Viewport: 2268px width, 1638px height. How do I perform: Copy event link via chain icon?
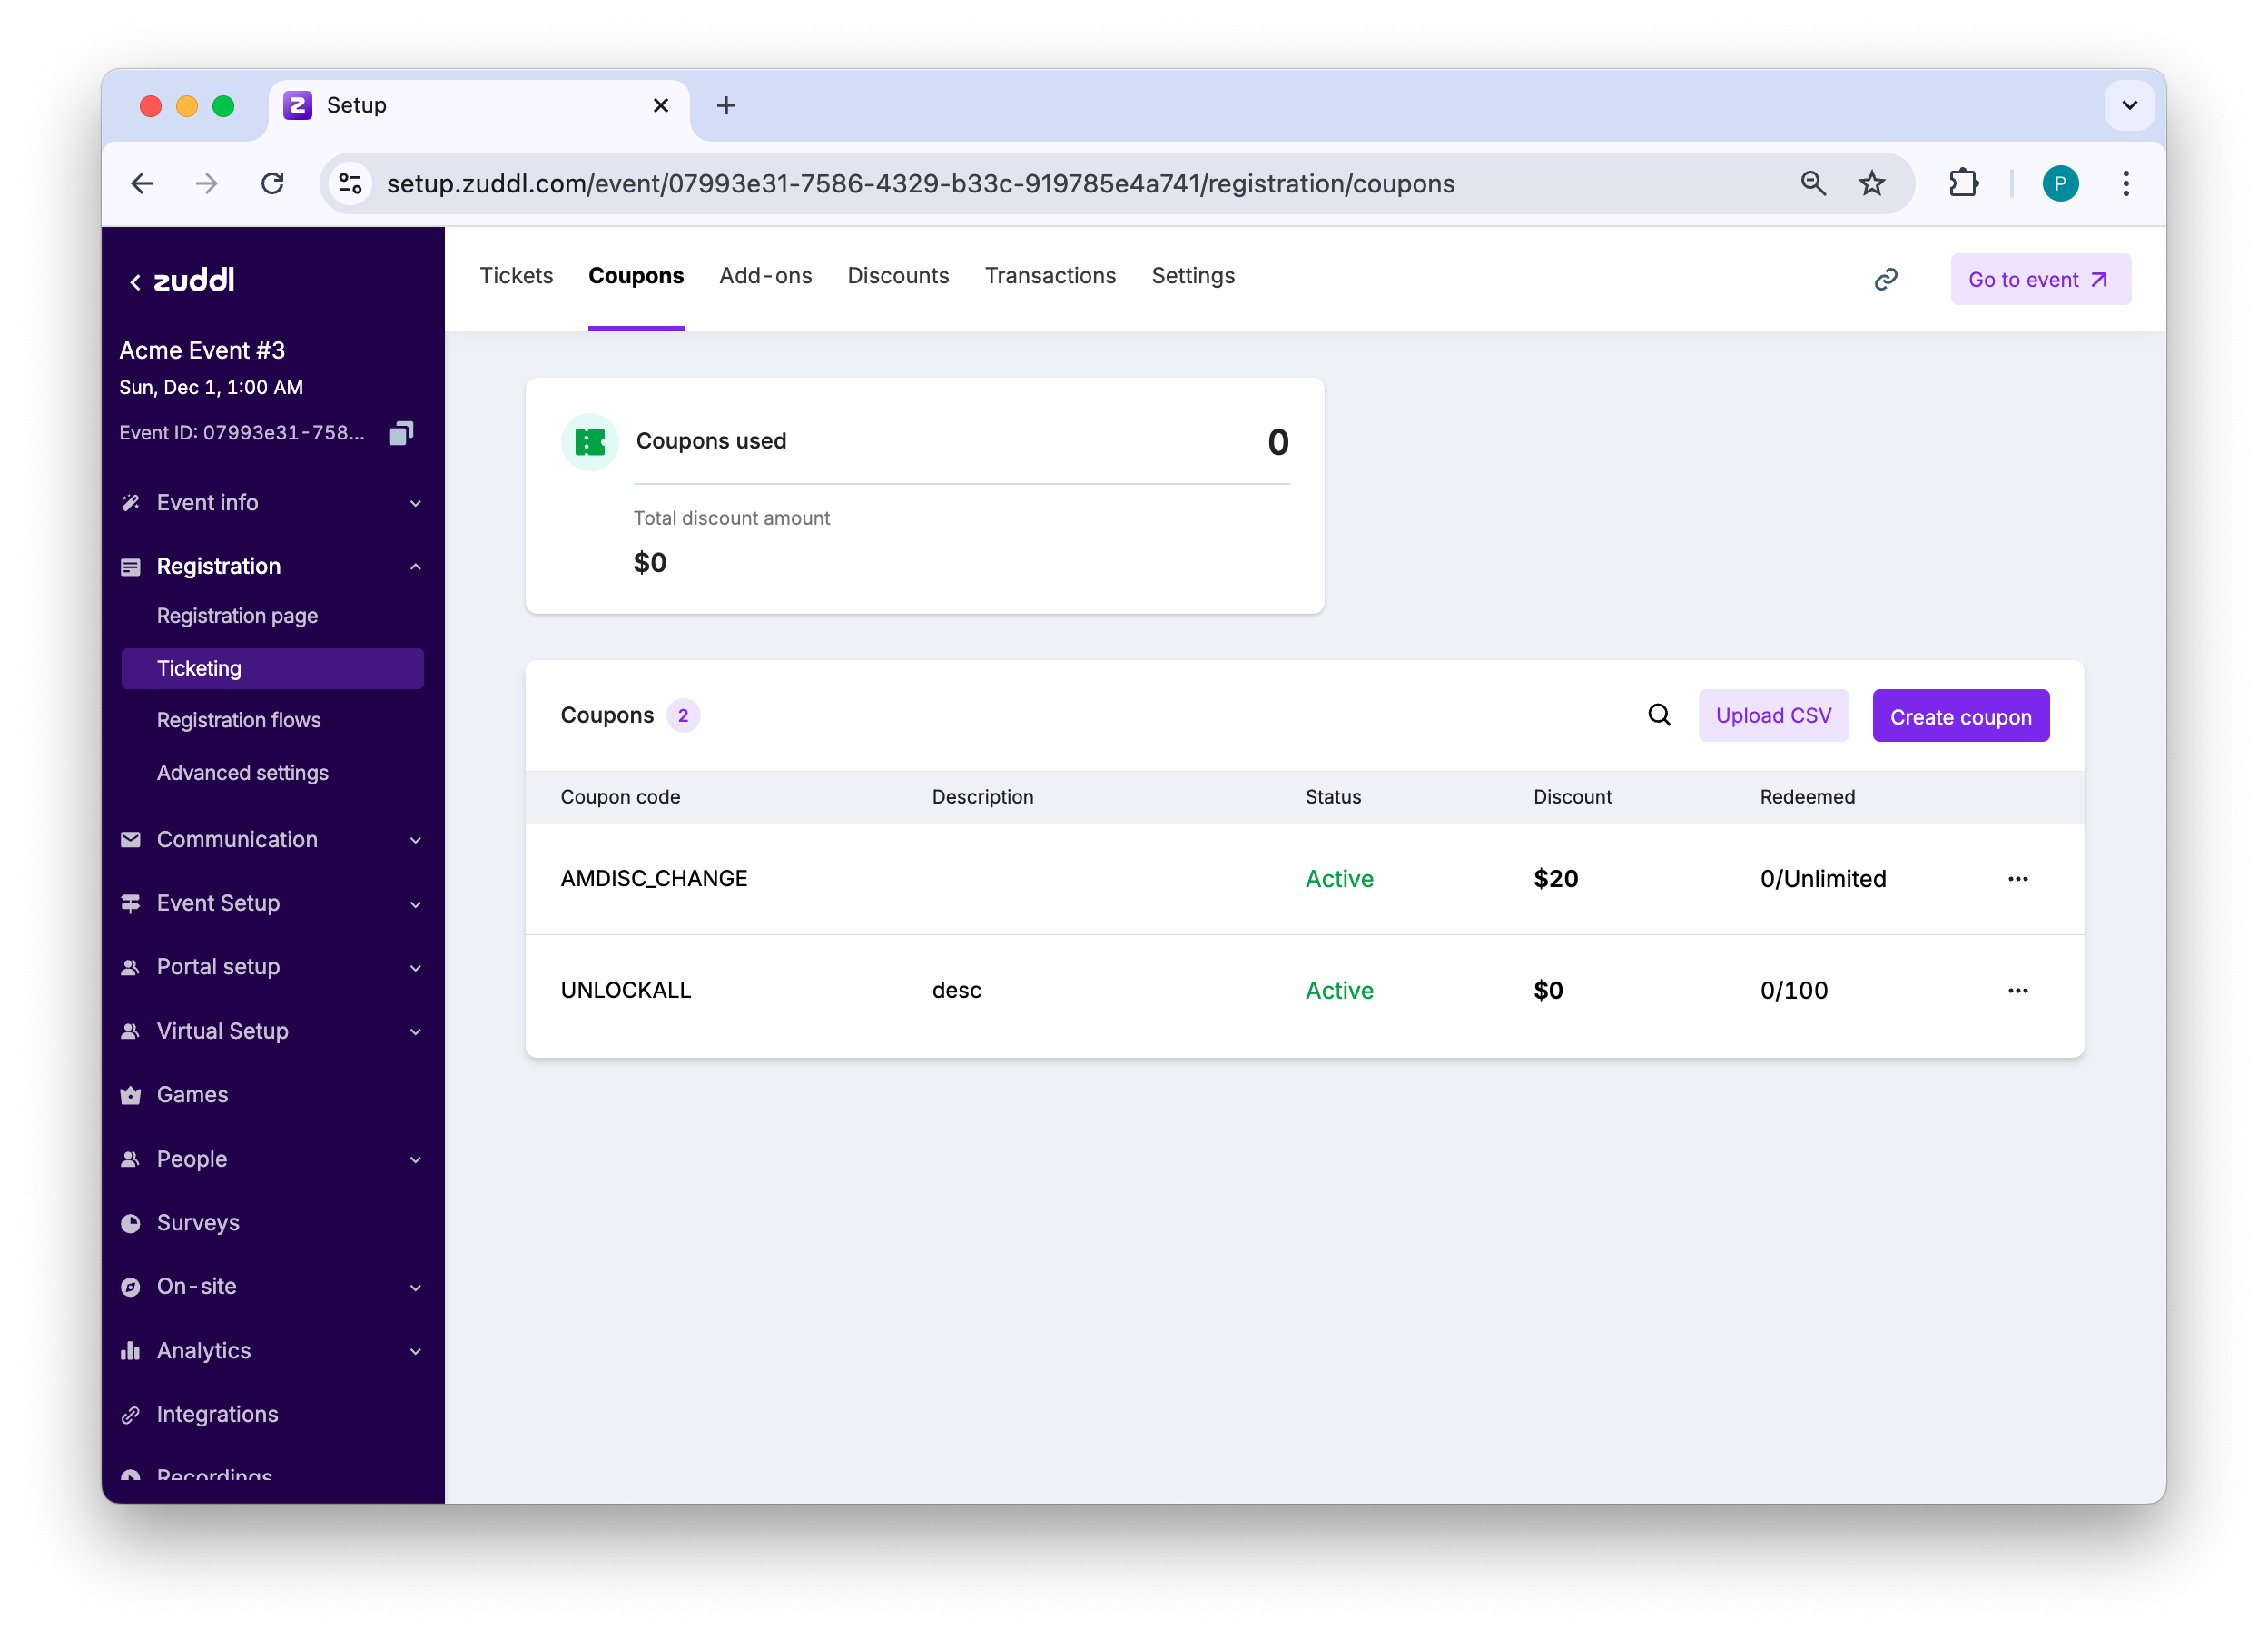tap(1885, 279)
